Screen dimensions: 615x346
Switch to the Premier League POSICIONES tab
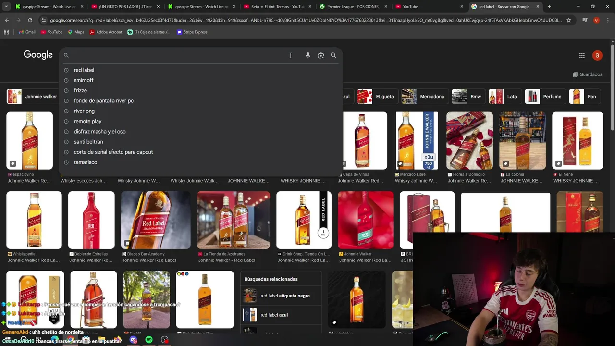(353, 7)
